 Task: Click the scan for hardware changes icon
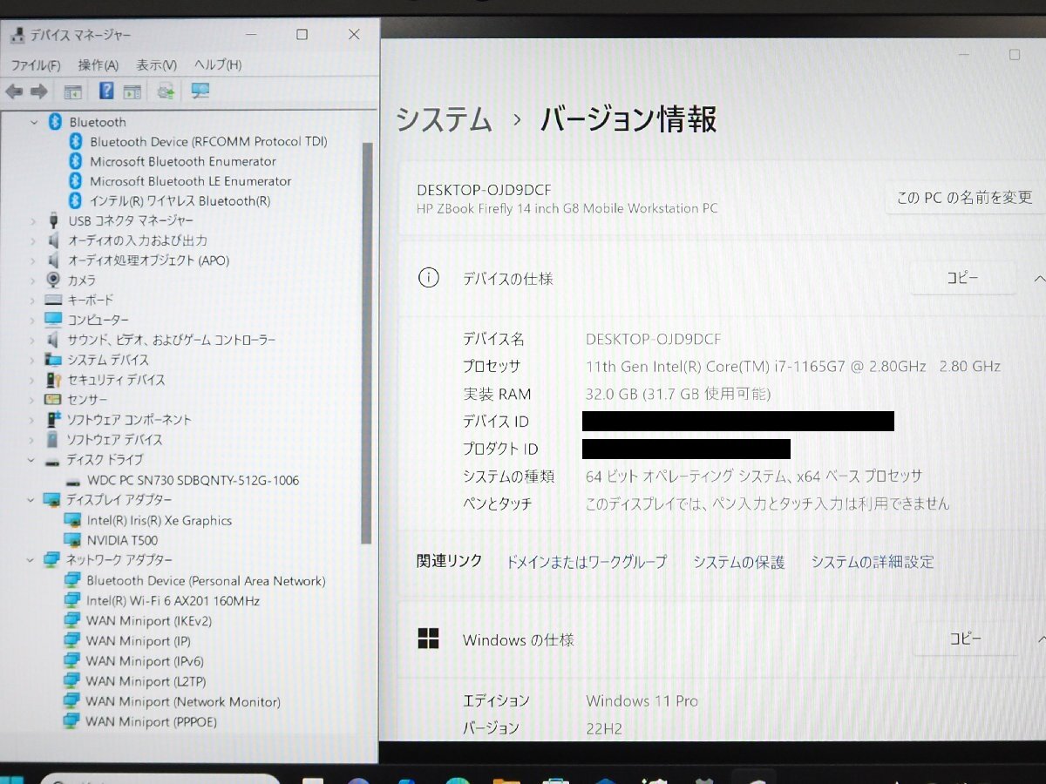[200, 91]
